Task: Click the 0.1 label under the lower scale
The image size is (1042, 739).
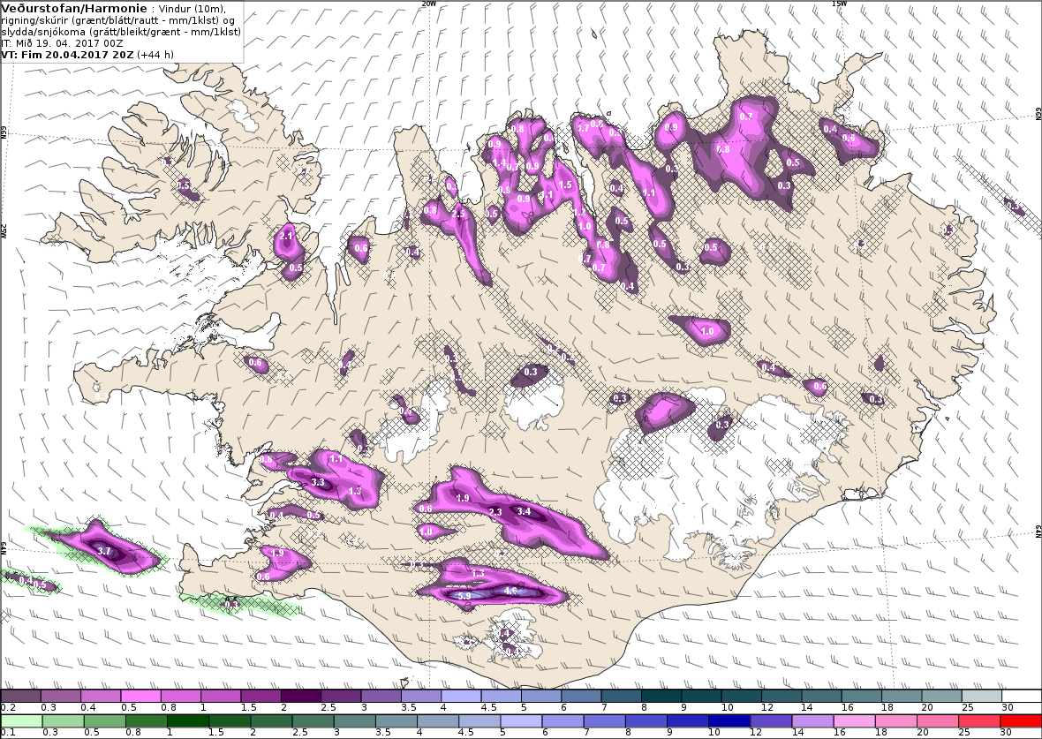Action: (8, 732)
